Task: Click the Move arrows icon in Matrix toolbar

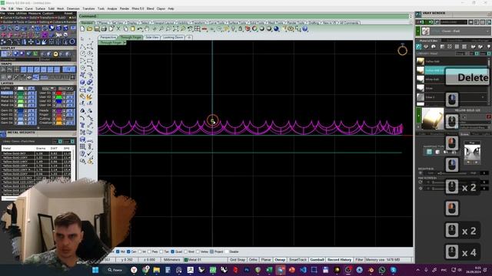Action: click(31, 41)
